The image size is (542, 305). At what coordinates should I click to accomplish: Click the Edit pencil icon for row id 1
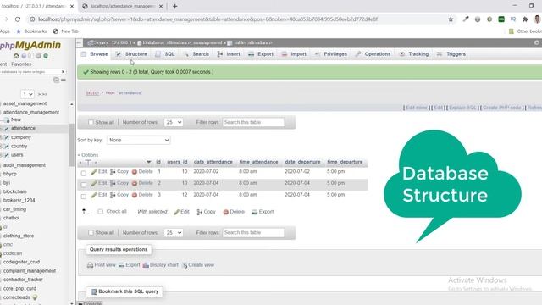coord(94,172)
